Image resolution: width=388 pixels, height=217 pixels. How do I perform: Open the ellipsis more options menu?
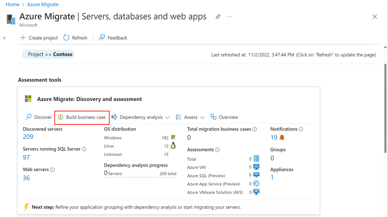coord(229,17)
